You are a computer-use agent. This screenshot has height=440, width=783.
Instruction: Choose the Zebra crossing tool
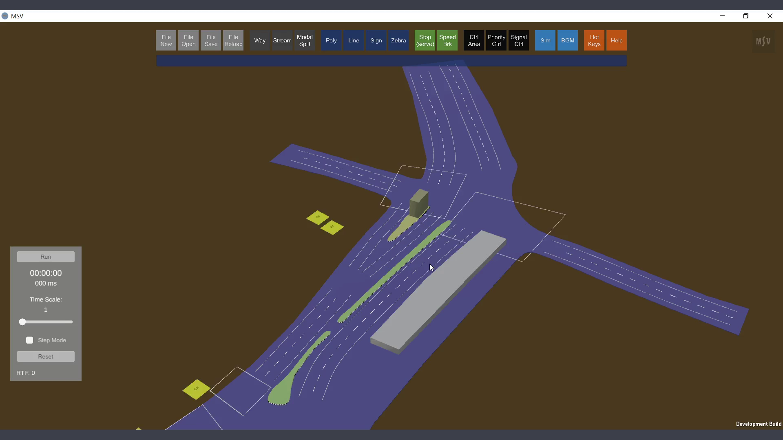click(x=398, y=40)
